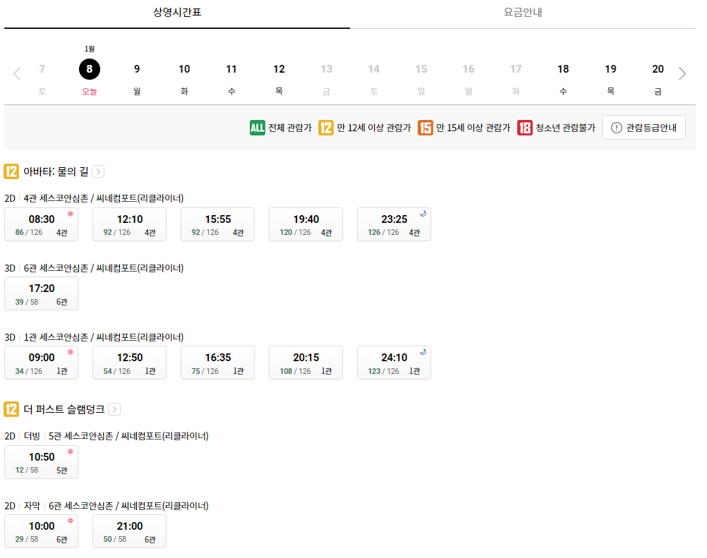Viewport: 707px width, 558px height.
Task: Expand details for 더 퍼스트 슬램덩크 via its chevron
Action: tap(114, 409)
